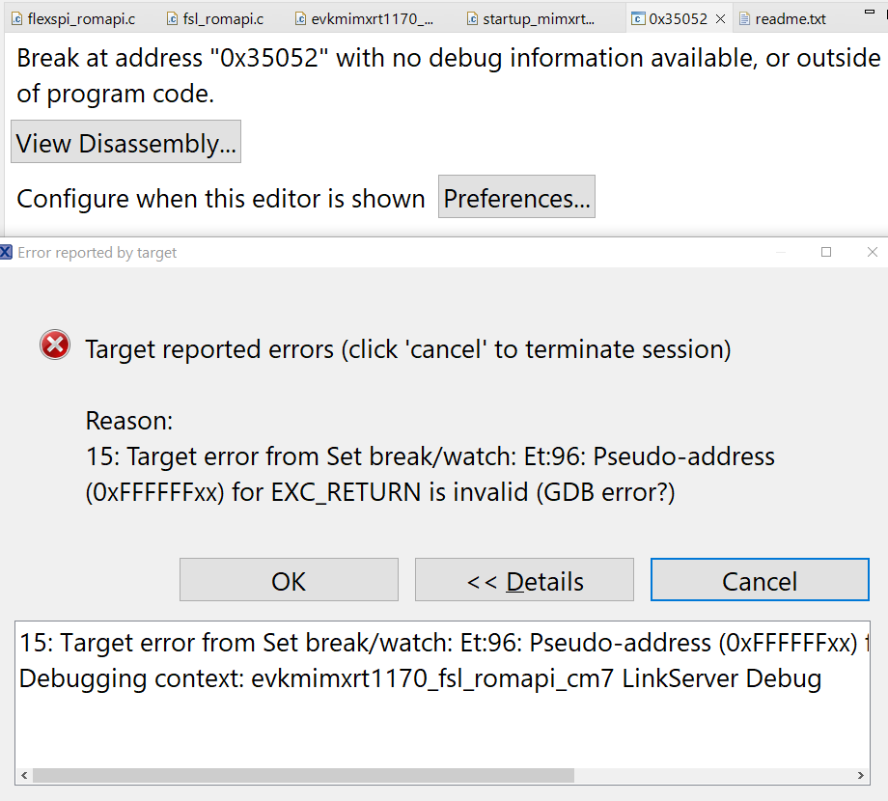Viewport: 888px width, 801px height.
Task: Click the readme.txt tab file icon
Action: (743, 18)
